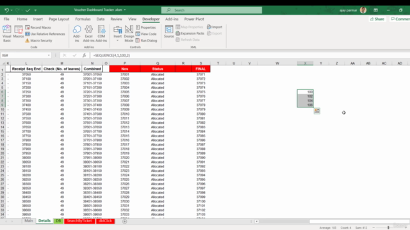Select the red FINAL header cell
The height and width of the screenshot is (230, 410).
click(201, 69)
